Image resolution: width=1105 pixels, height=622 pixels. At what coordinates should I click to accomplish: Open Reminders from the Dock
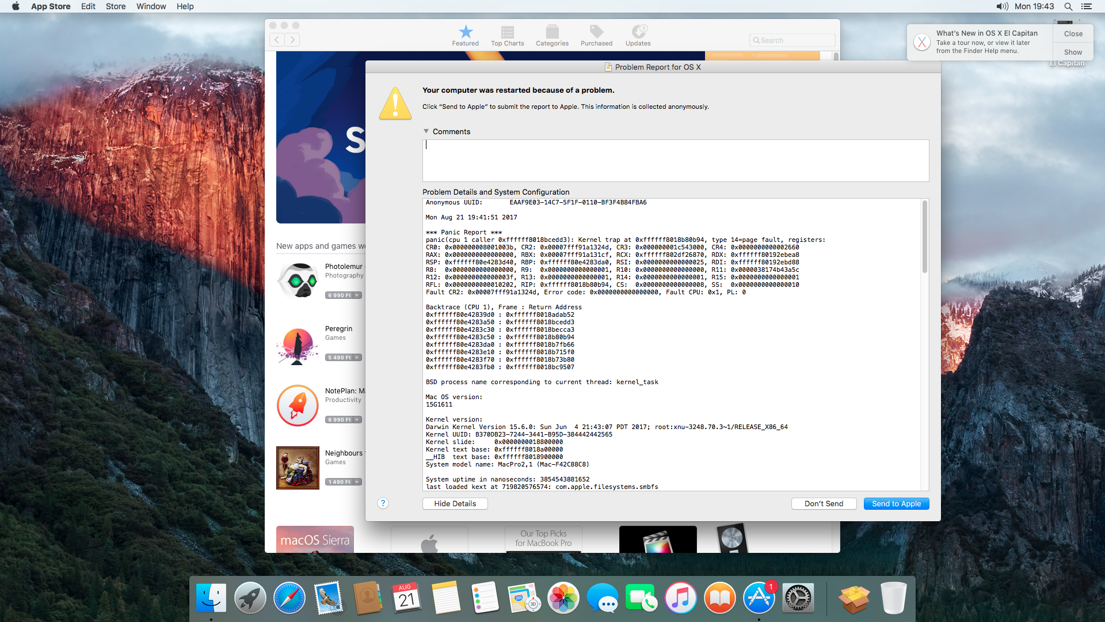tap(485, 598)
